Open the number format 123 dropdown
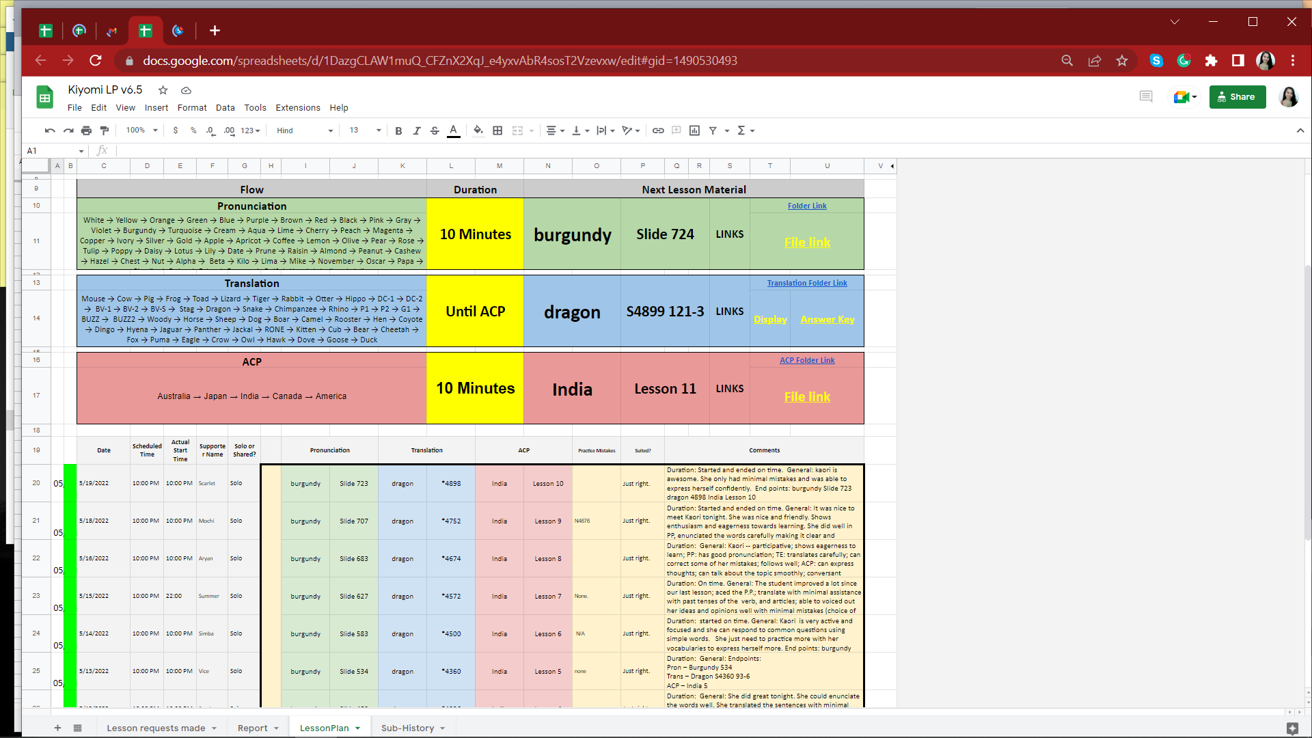This screenshot has width=1312, height=738. (250, 131)
